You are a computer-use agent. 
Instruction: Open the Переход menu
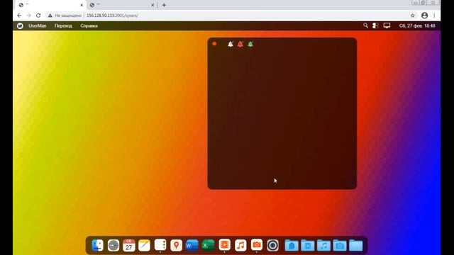click(63, 25)
